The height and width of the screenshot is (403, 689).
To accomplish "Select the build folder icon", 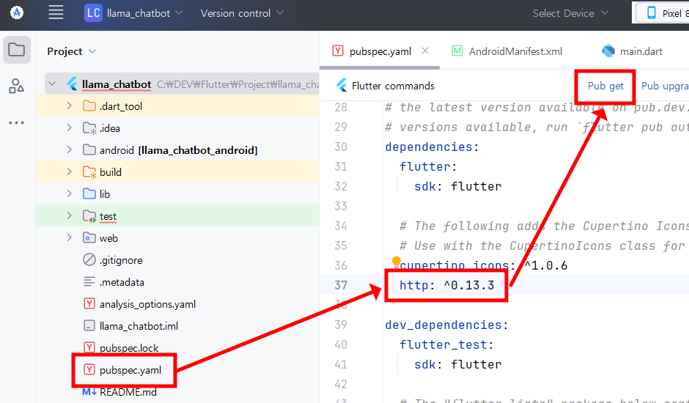I will 89,172.
